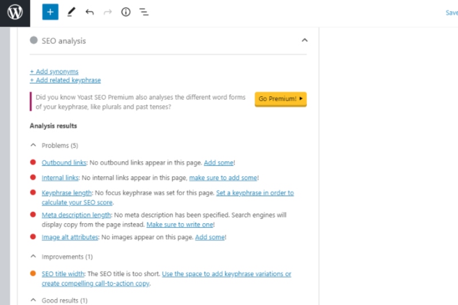The height and width of the screenshot is (305, 458).
Task: Open the list view outline
Action: (144, 12)
